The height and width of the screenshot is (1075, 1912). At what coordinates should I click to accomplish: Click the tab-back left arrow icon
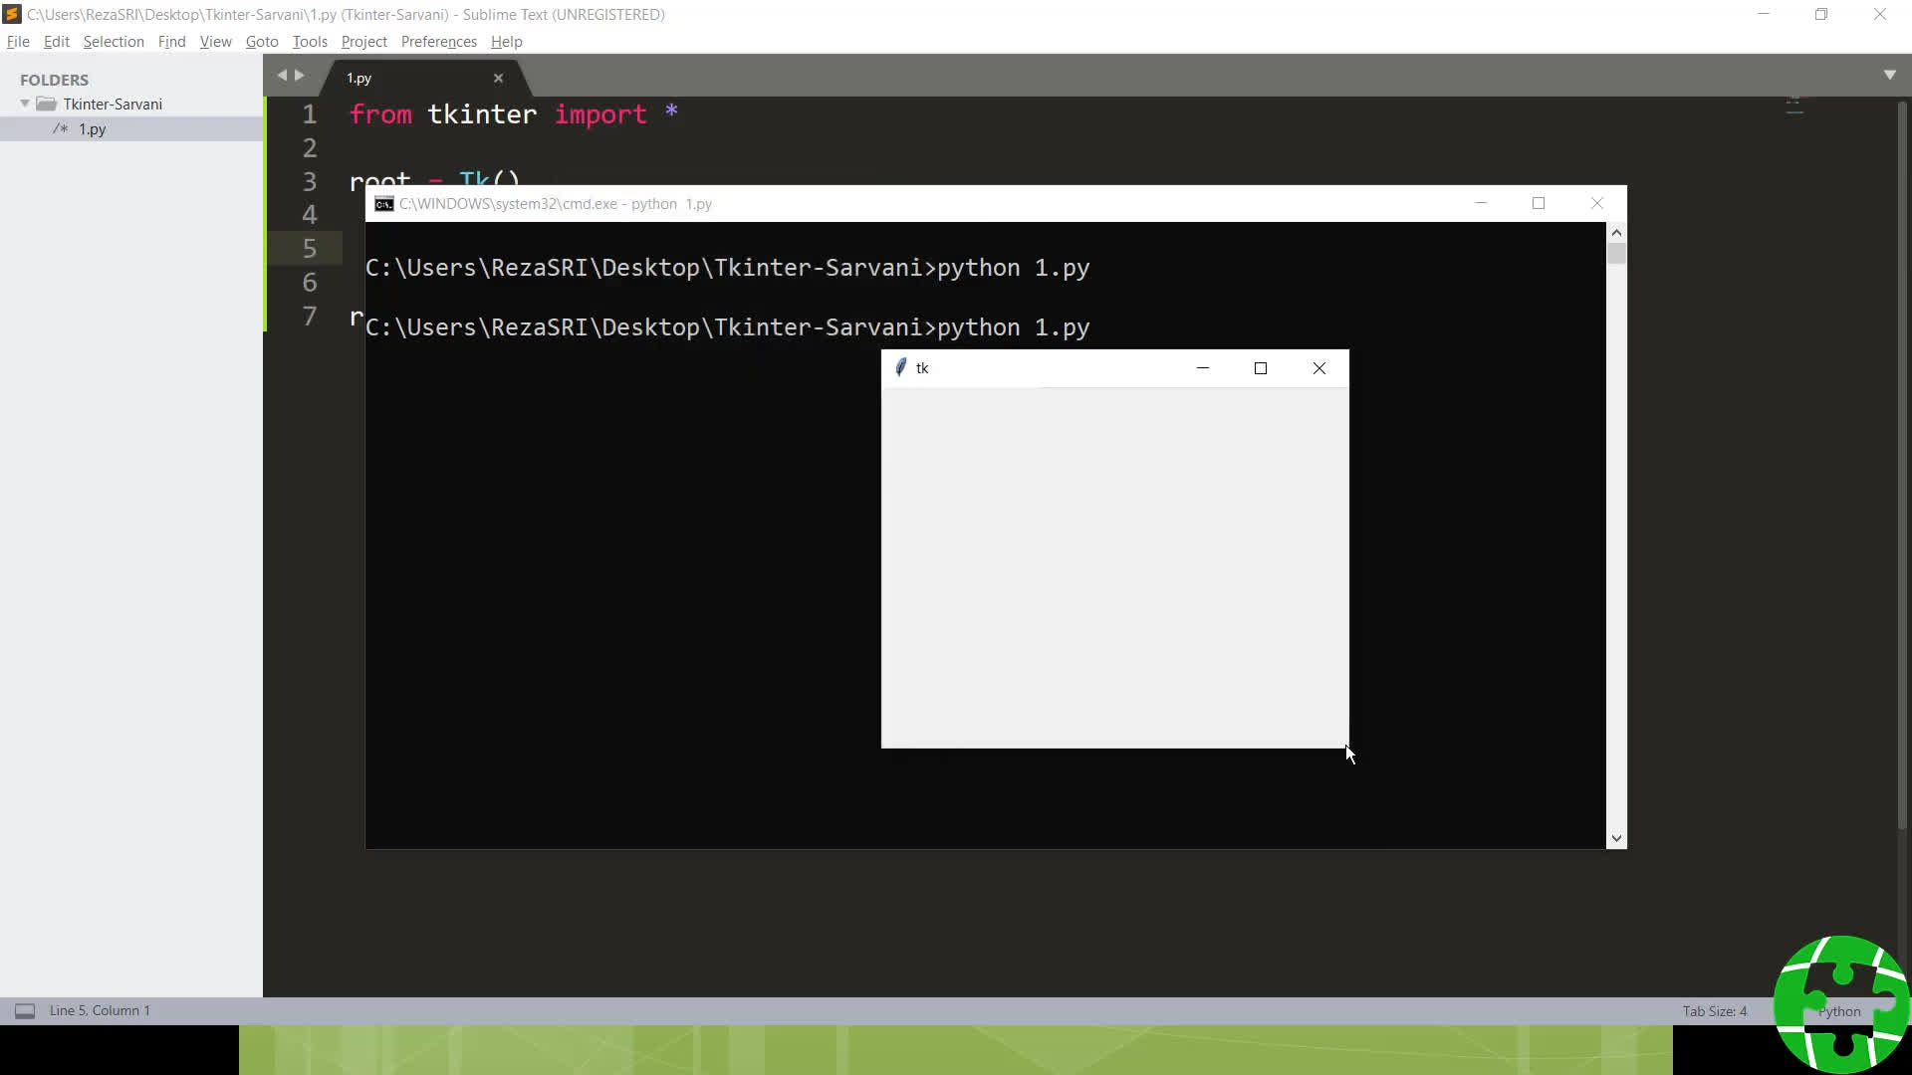[282, 76]
